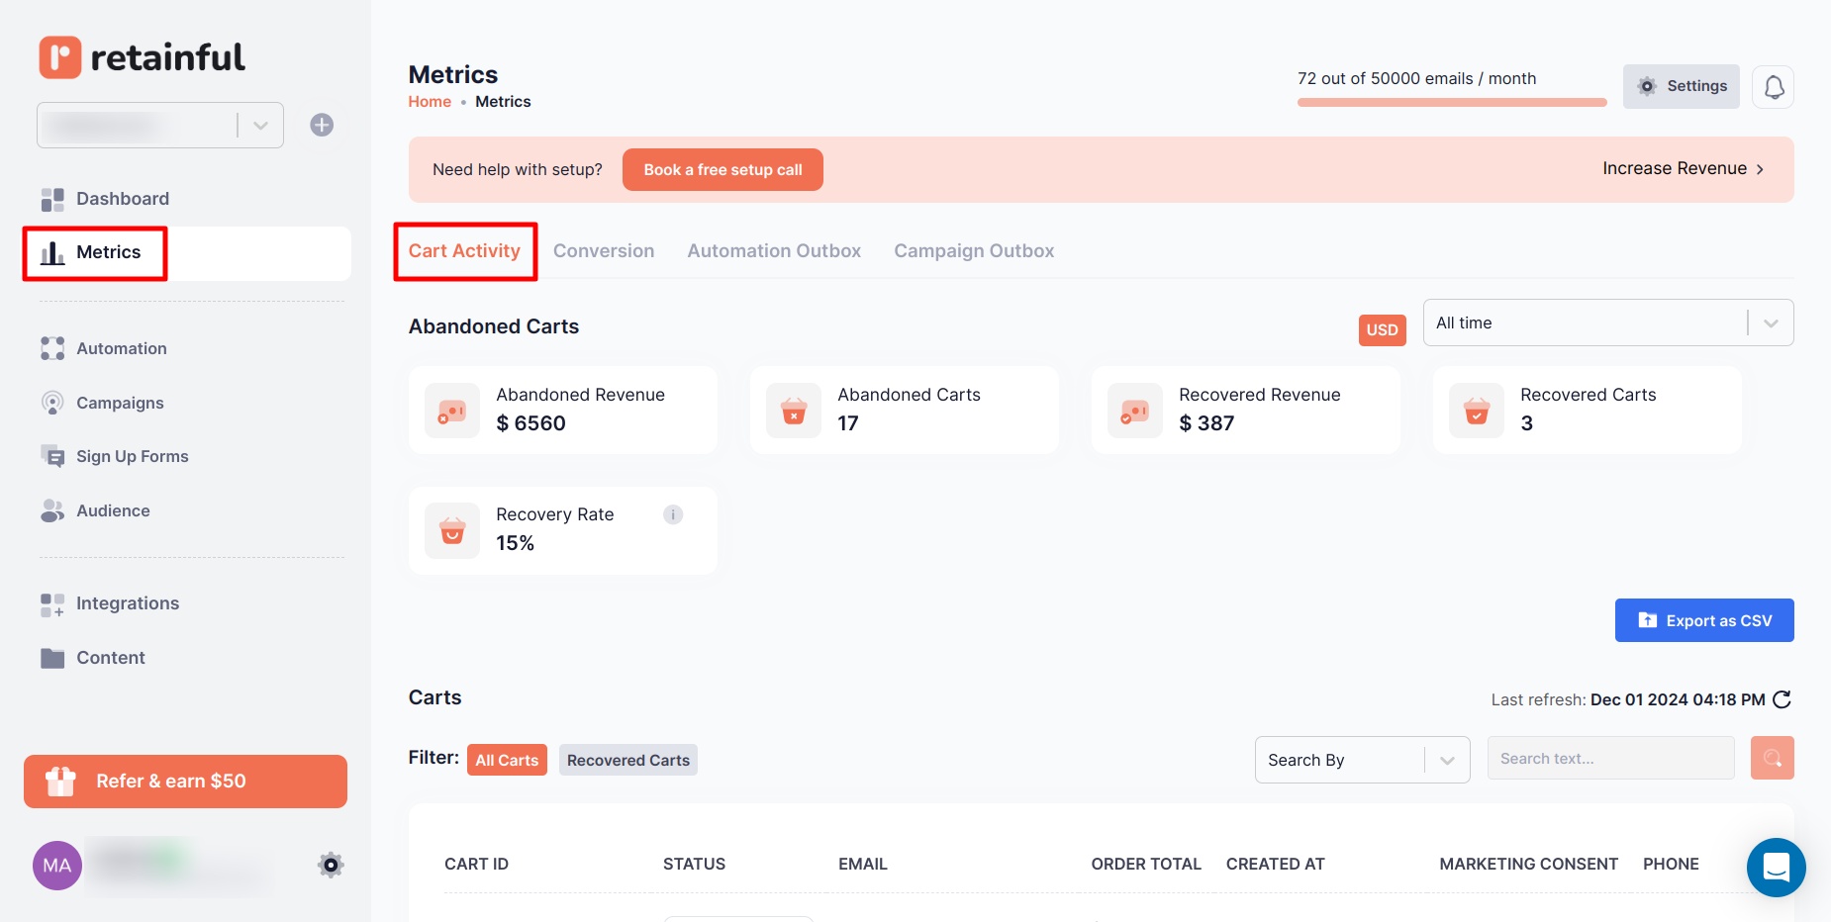Click the orange search magnifier button

[x=1772, y=758]
